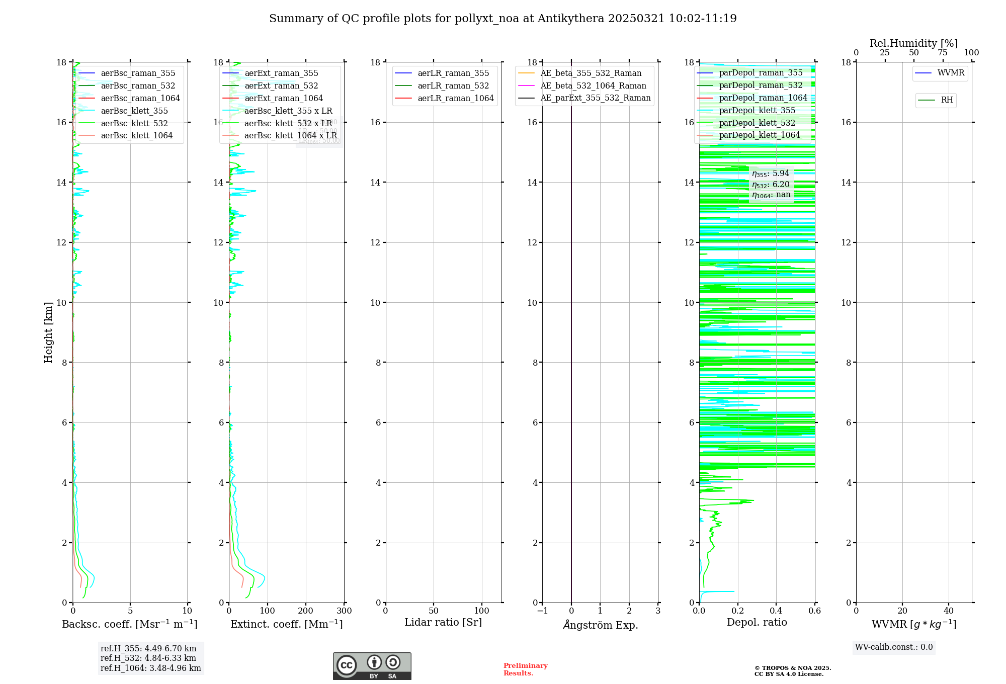Click the parDepol_raman_355 legend entry
This screenshot has height=684, width=1006.
pyautogui.click(x=750, y=73)
